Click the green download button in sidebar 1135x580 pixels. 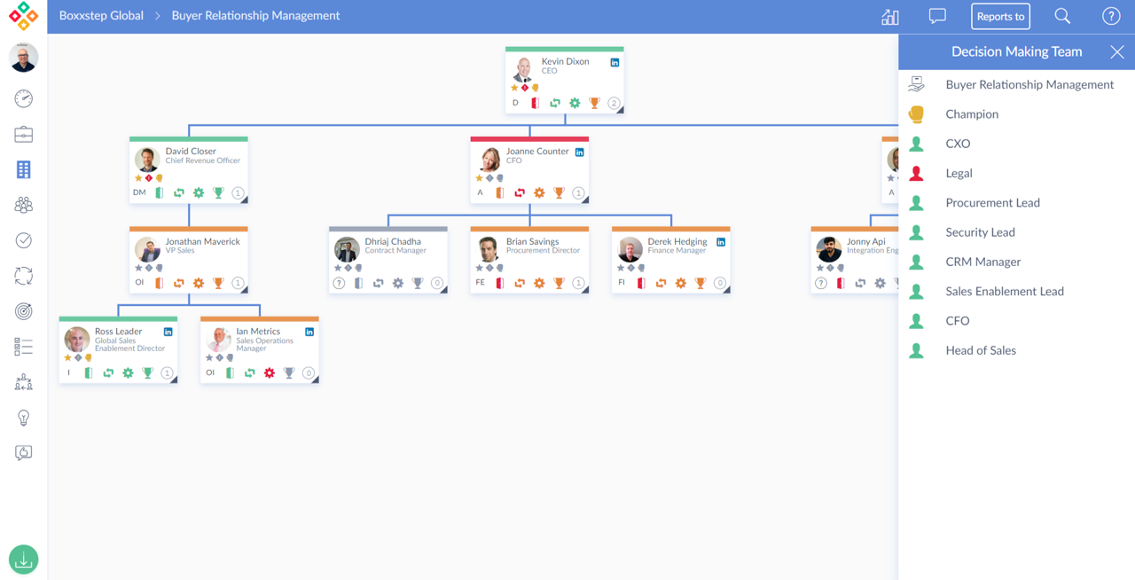tap(24, 560)
